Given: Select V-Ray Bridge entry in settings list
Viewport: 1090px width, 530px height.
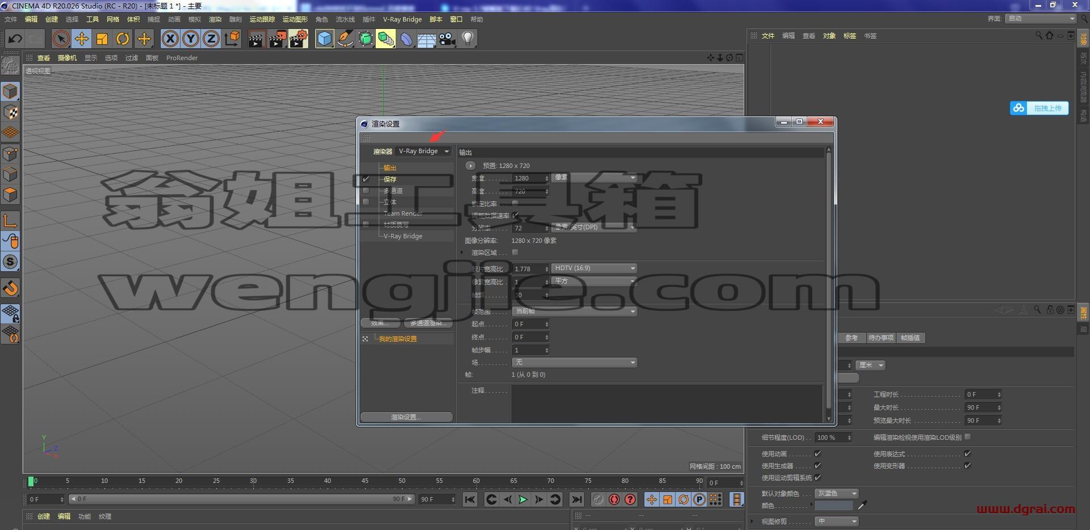Looking at the screenshot, I should (x=403, y=236).
